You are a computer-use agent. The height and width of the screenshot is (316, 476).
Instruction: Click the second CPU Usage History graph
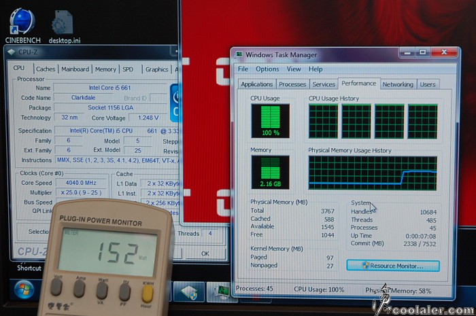(x=356, y=122)
